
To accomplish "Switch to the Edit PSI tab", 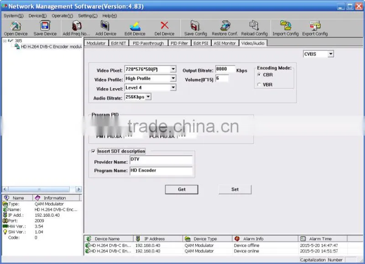I will point(201,43).
